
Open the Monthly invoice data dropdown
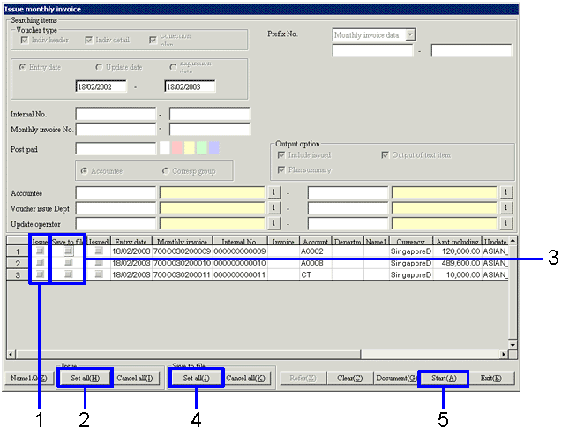coord(410,35)
